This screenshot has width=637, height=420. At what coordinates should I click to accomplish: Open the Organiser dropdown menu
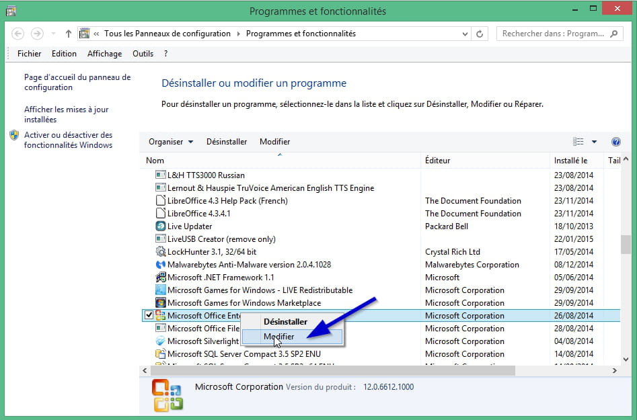pos(171,142)
